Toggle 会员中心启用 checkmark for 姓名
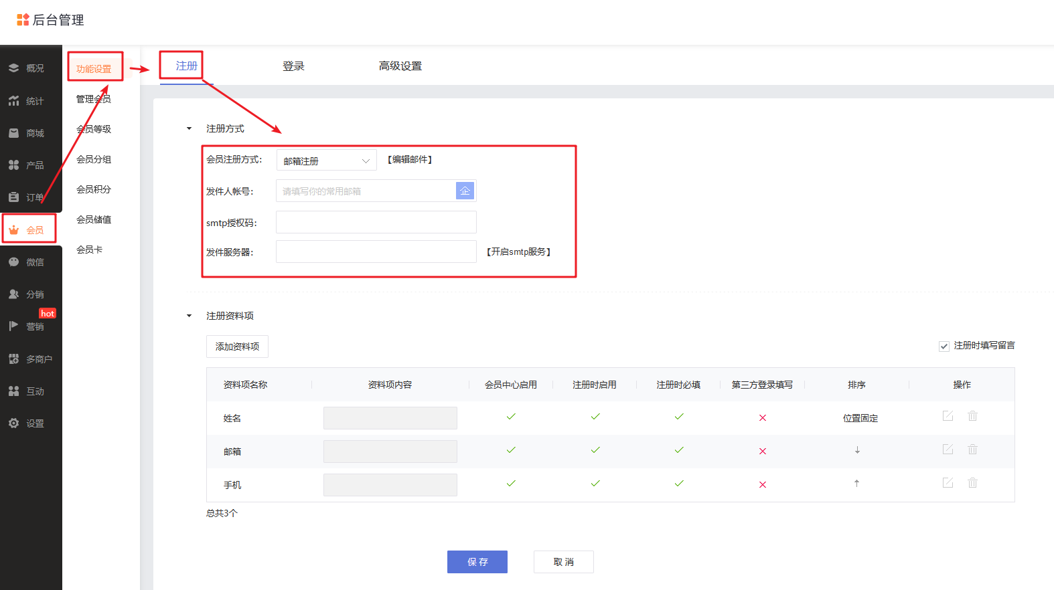 pyautogui.click(x=511, y=417)
